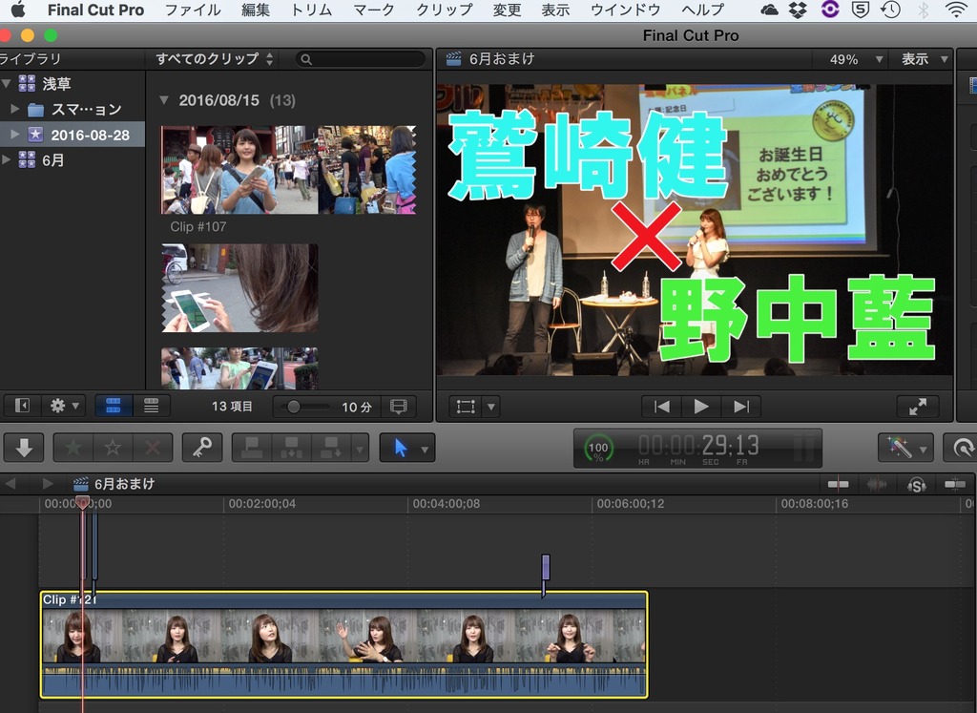Image resolution: width=977 pixels, height=713 pixels.
Task: Open the viewer transform tool button
Action: [466, 407]
